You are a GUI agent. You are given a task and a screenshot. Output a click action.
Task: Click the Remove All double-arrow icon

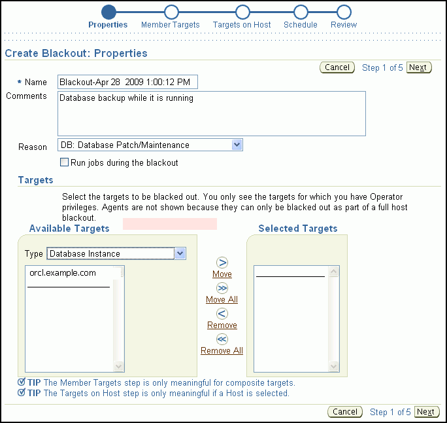click(222, 339)
